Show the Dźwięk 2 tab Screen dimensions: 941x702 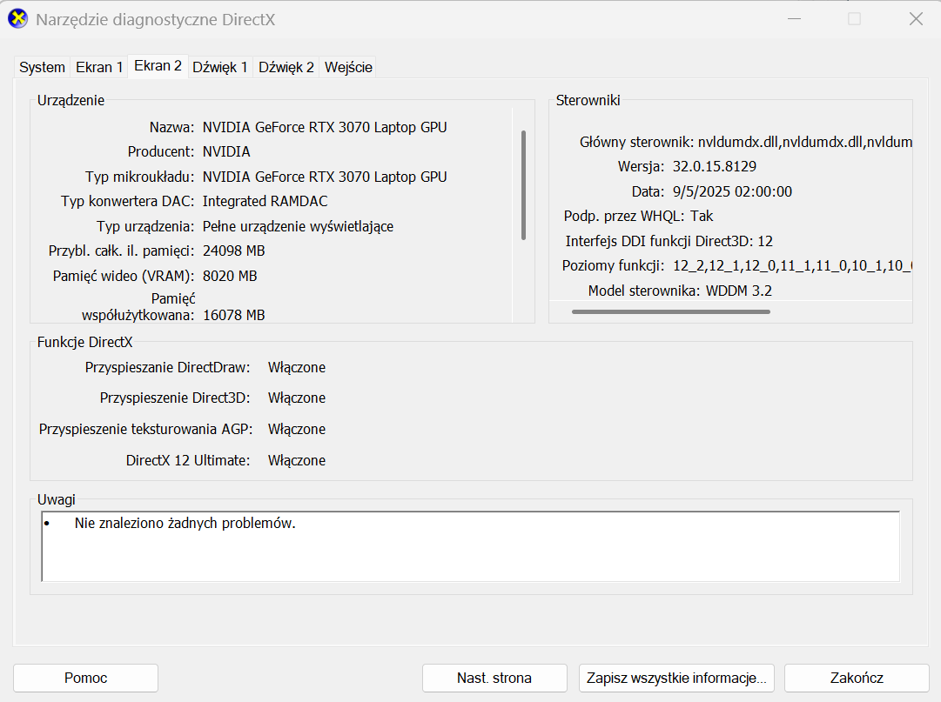coord(286,67)
